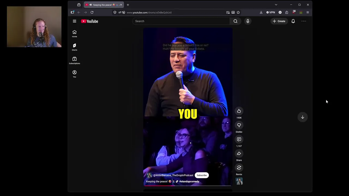349x196 pixels.
Task: Click the Keeping the peace! video title text
Action: [x=157, y=182]
